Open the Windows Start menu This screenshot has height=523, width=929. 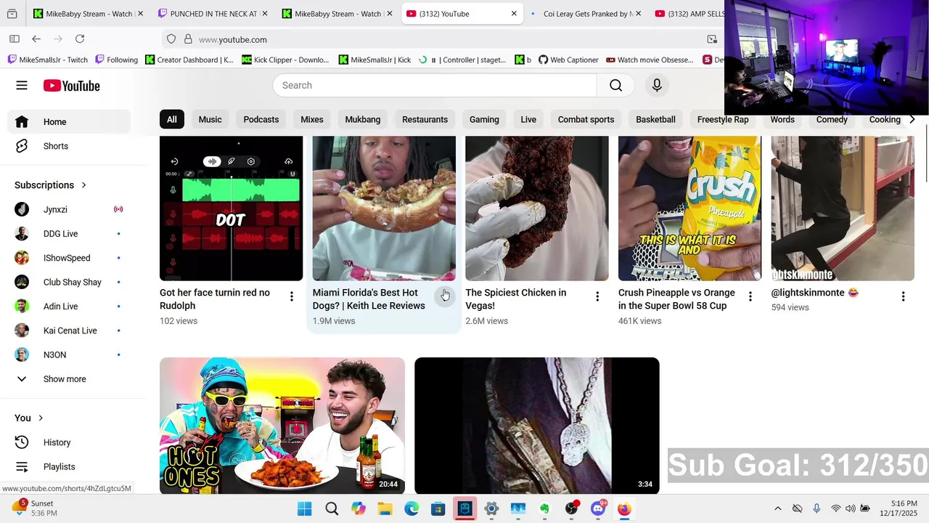pos(305,508)
